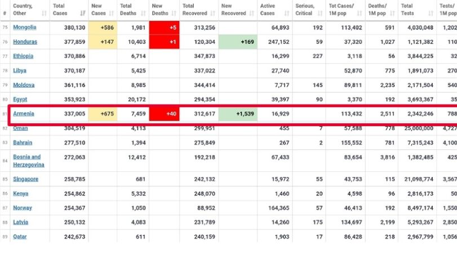This screenshot has height=257, width=457.
Task: Sort by Serious, Critical arrows icon
Action: [320, 14]
